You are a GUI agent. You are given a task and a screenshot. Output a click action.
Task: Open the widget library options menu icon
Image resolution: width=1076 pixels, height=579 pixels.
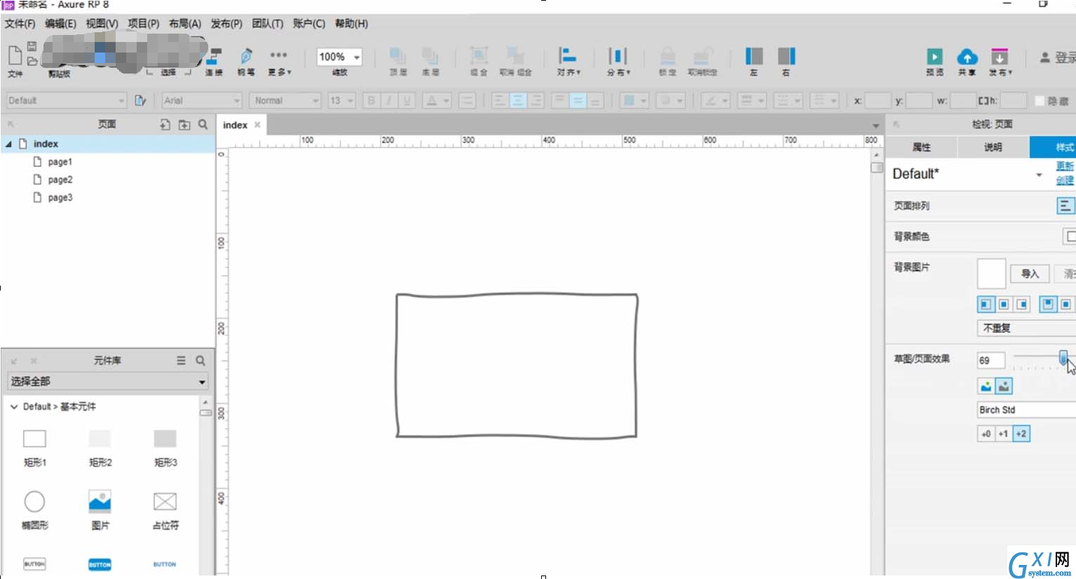click(181, 360)
